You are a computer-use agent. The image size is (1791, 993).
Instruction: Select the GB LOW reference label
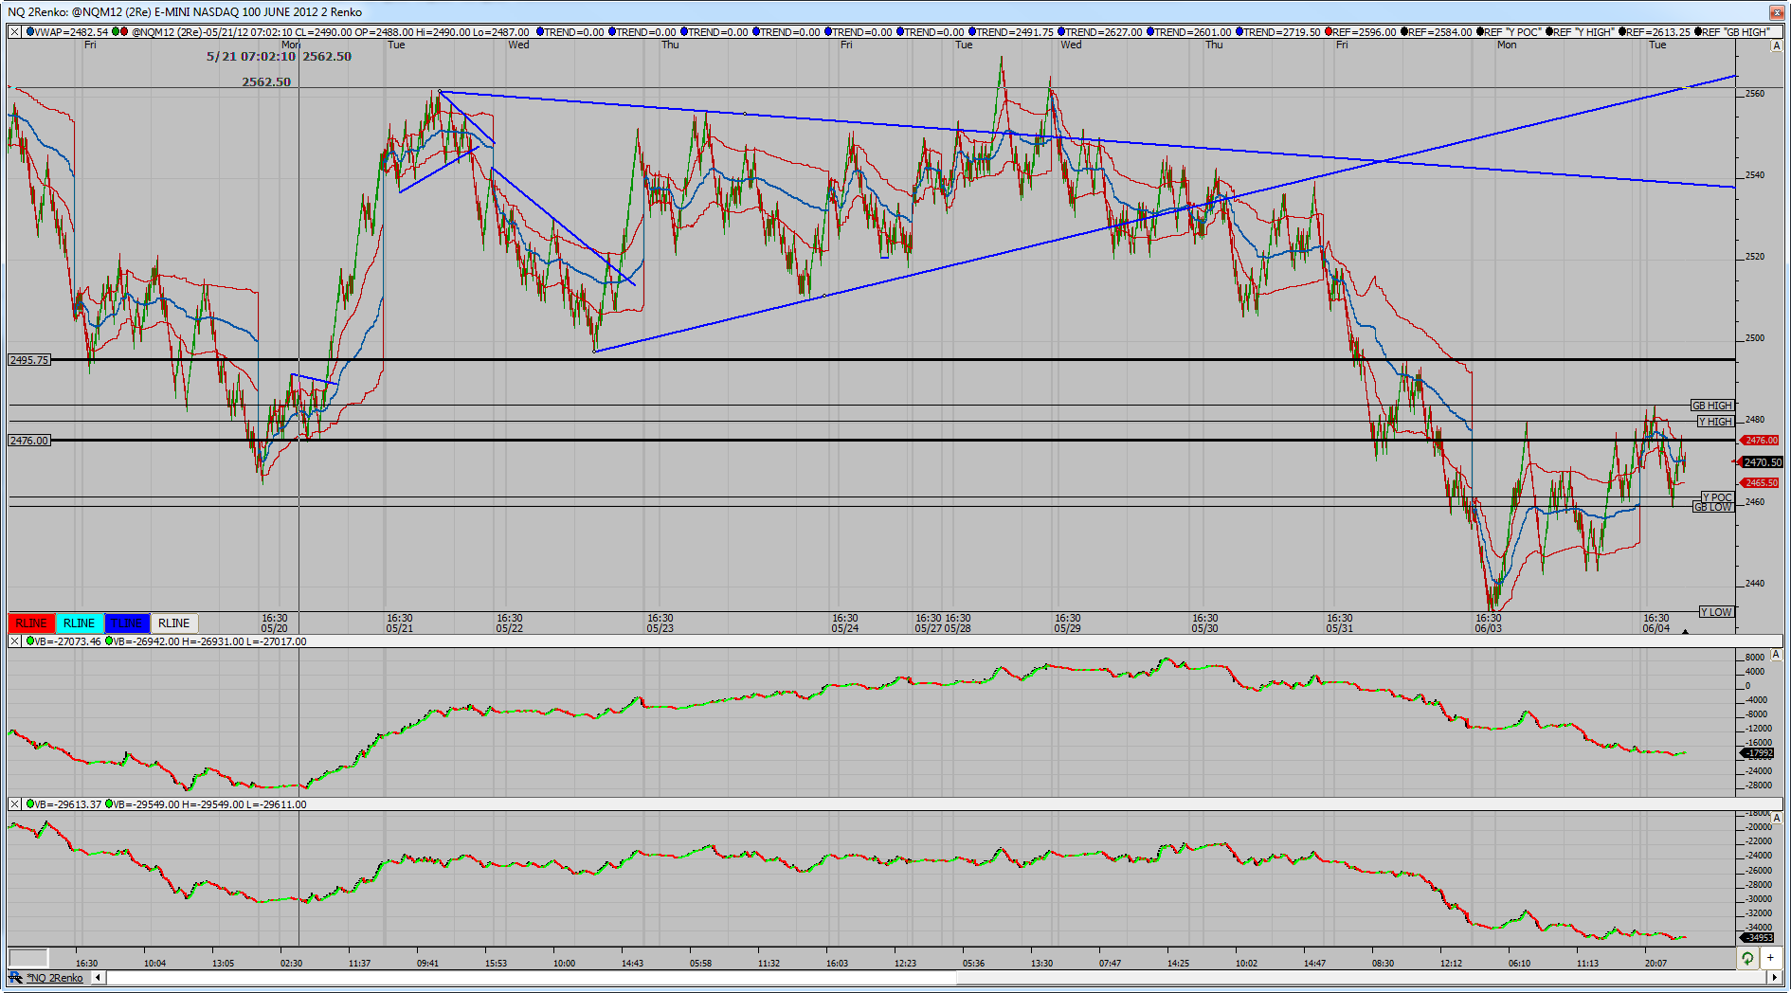[x=1713, y=507]
